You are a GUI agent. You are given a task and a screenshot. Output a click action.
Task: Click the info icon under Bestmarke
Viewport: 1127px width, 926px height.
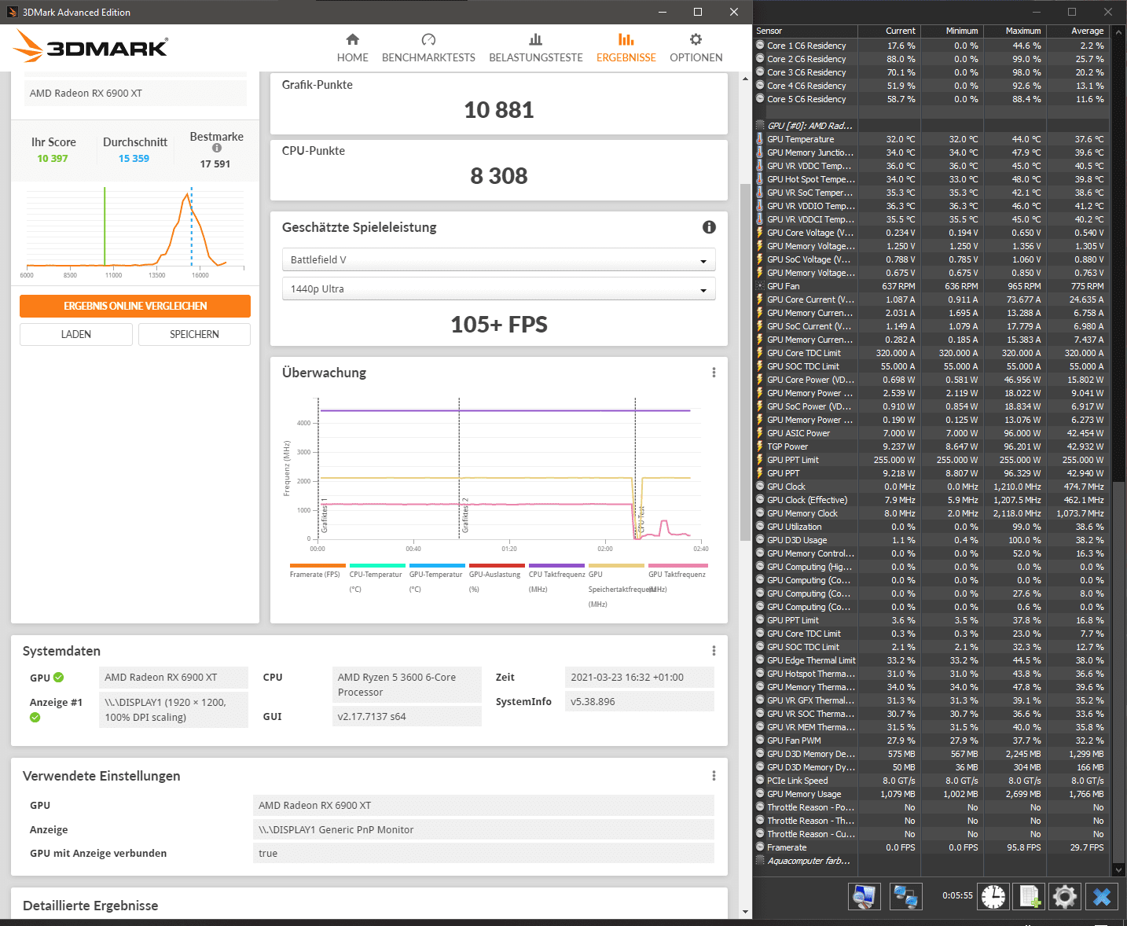[x=217, y=148]
